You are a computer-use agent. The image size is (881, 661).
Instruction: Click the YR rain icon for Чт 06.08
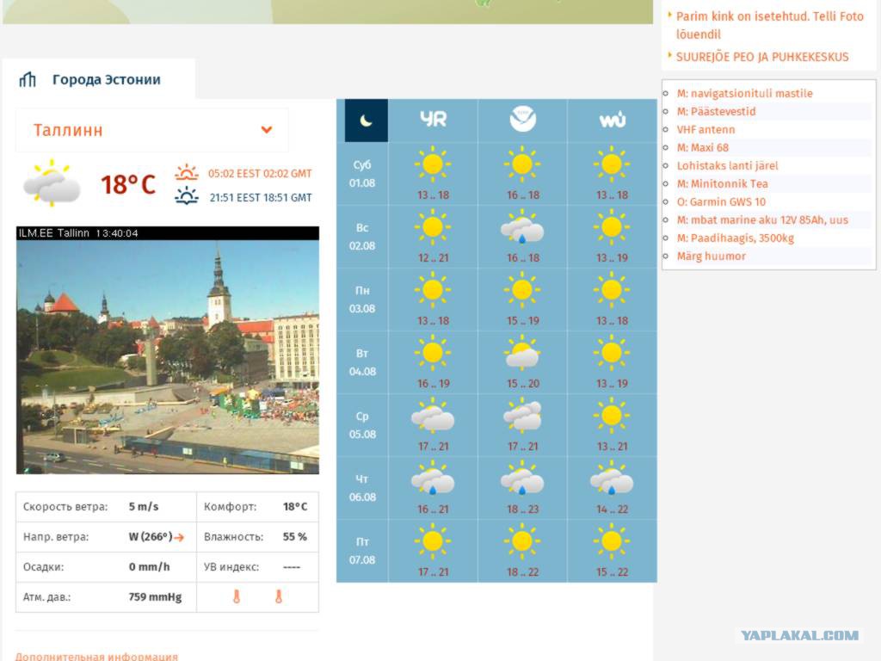[x=433, y=479]
